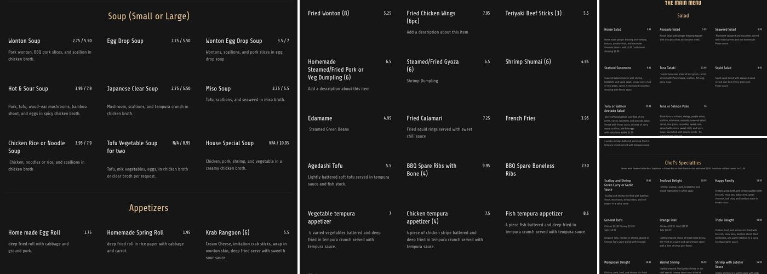Pick the French Fries item
The height and width of the screenshot is (274, 767).
[520, 118]
